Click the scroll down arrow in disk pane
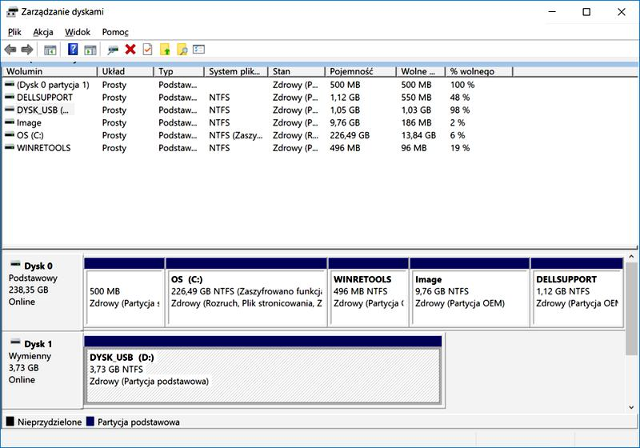This screenshot has width=640, height=448. click(631, 406)
